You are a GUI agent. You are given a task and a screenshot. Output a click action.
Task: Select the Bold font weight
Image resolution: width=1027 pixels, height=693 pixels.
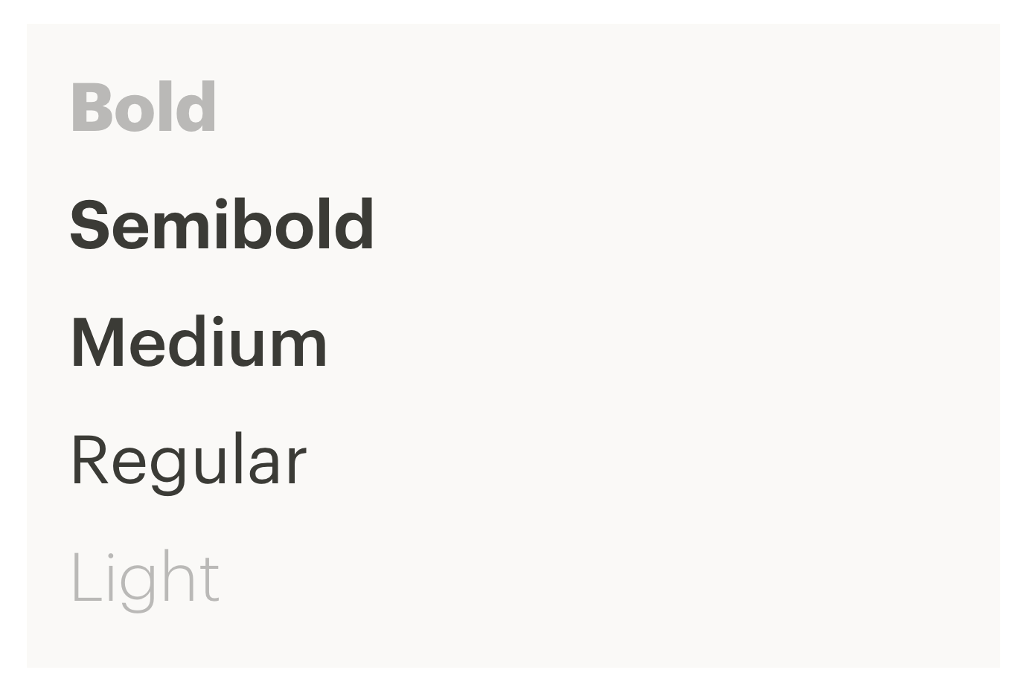(144, 107)
